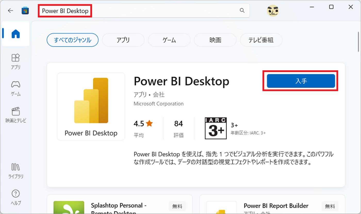The image size is (361, 214).
Task: Open the Power BI Desktop title link
Action: coord(182,81)
